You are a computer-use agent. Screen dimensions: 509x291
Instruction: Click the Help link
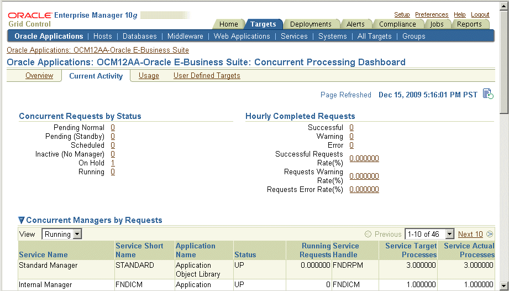459,14
